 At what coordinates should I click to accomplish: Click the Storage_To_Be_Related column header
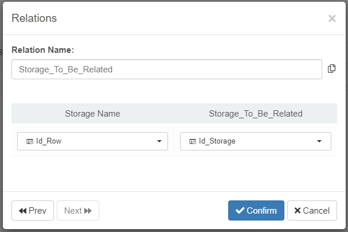(x=255, y=114)
